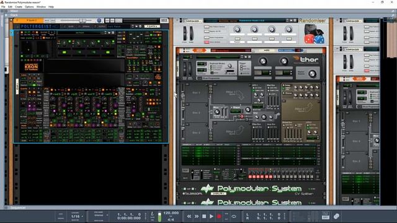Open the Edit menu
This screenshot has height=223, width=397.
[x=10, y=7]
